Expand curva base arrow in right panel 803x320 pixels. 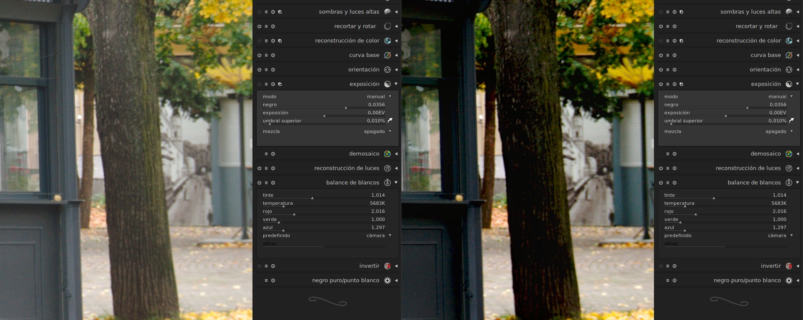pos(797,55)
